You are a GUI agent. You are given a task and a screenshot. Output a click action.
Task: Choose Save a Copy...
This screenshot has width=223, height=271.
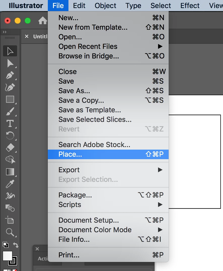(108, 100)
